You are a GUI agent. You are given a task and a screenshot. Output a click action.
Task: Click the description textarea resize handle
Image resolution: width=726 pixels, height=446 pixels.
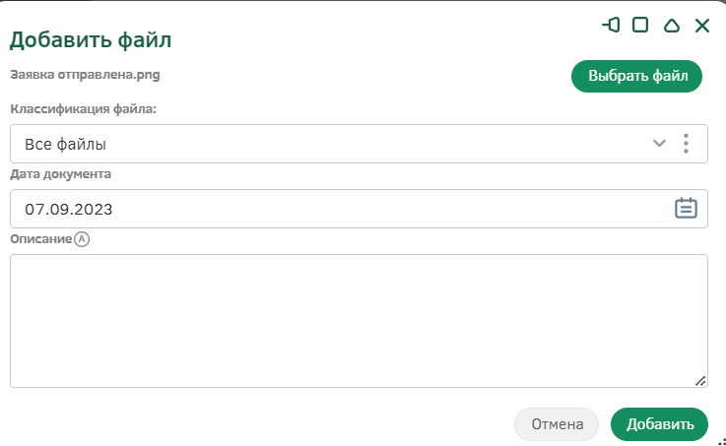[700, 381]
